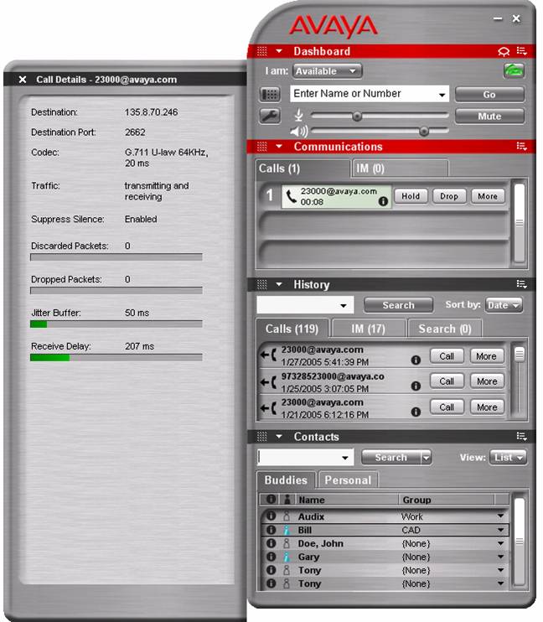
Task: Put the active call on Hold
Action: [x=411, y=196]
